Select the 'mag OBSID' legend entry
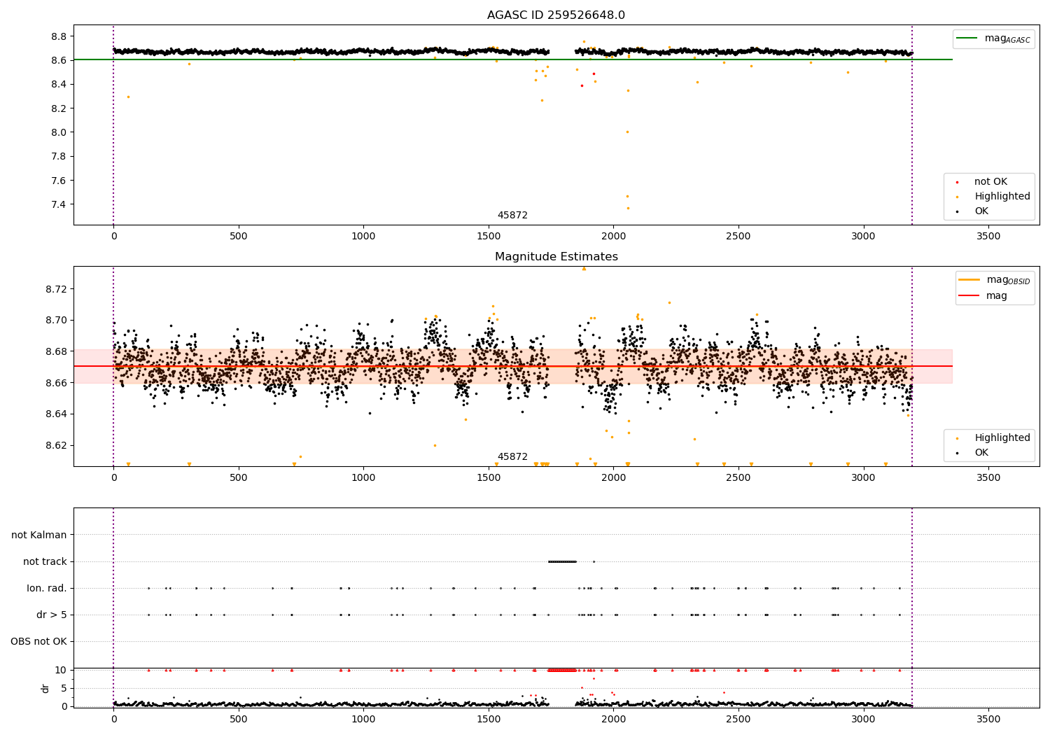This screenshot has width=1050, height=735. point(994,280)
